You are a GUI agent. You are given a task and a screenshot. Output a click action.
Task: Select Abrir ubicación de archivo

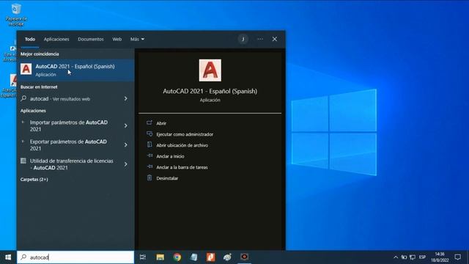[182, 145]
